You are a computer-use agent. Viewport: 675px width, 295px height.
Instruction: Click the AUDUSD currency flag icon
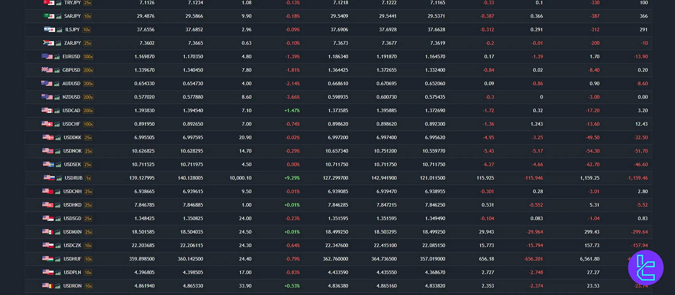point(47,83)
